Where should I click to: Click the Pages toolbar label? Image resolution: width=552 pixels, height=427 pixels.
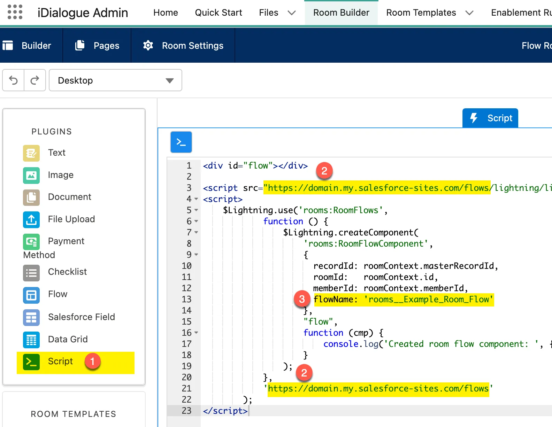tap(106, 46)
